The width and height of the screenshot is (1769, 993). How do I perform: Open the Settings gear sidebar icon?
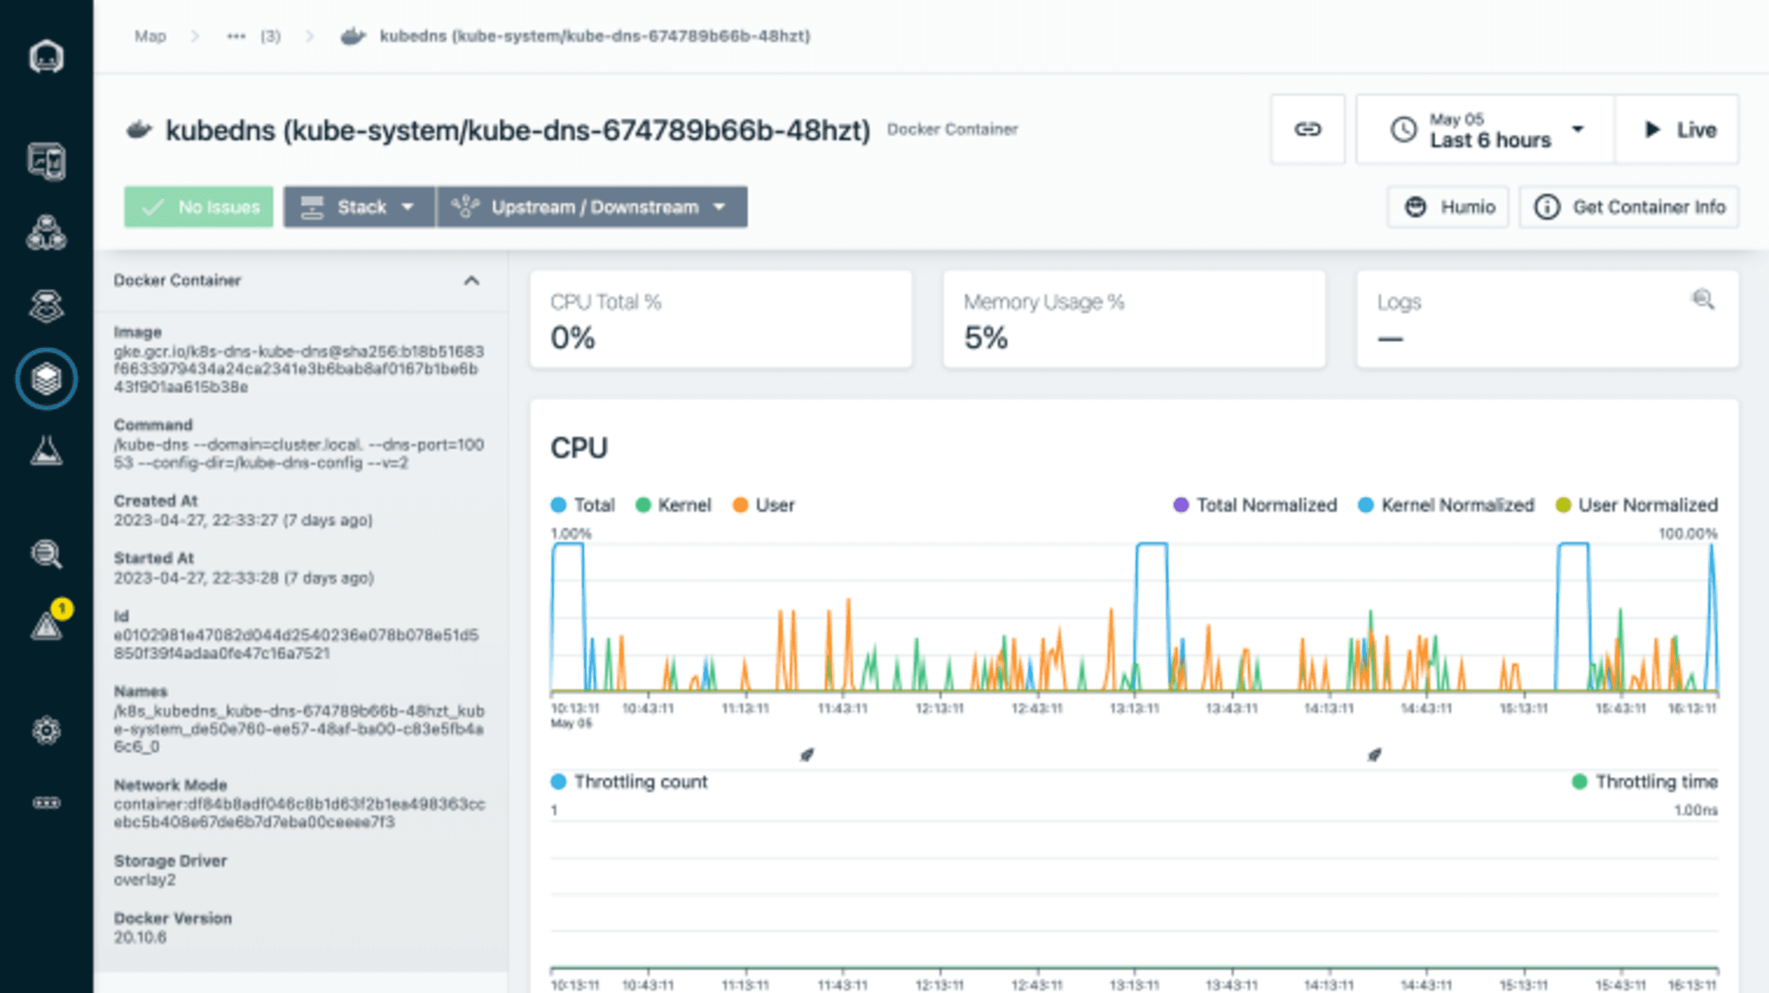pos(46,730)
